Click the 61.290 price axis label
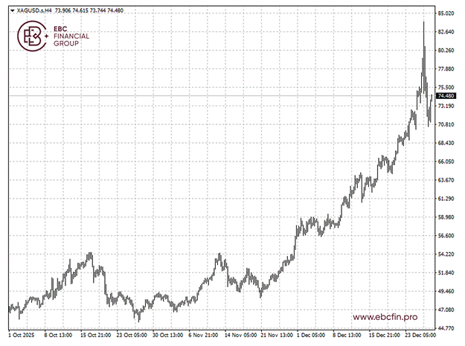This screenshot has height=346, width=465. tap(446, 199)
